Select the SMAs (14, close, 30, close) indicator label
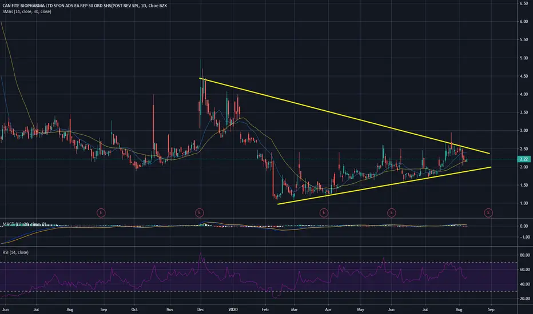 coord(27,11)
